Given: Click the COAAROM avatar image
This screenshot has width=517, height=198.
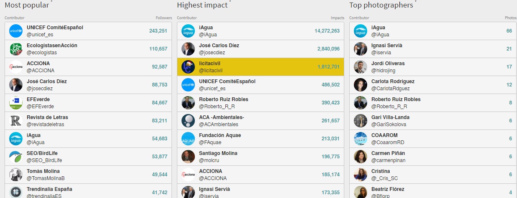Looking at the screenshot, I should click(x=361, y=139).
